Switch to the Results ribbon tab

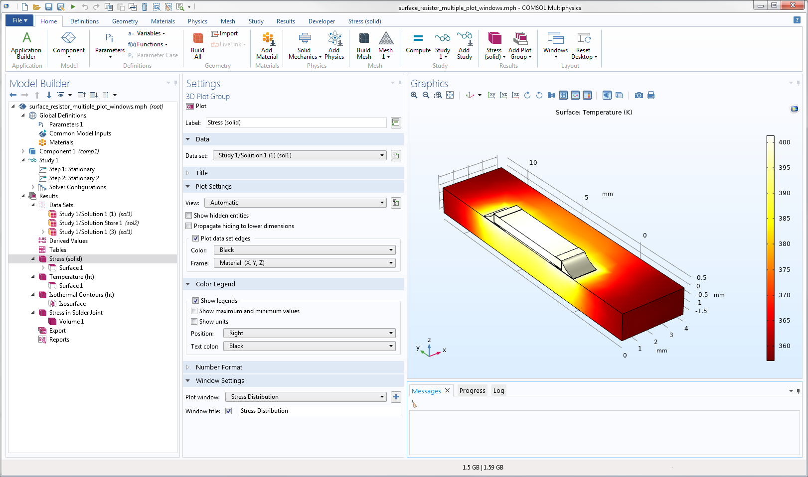click(x=286, y=21)
